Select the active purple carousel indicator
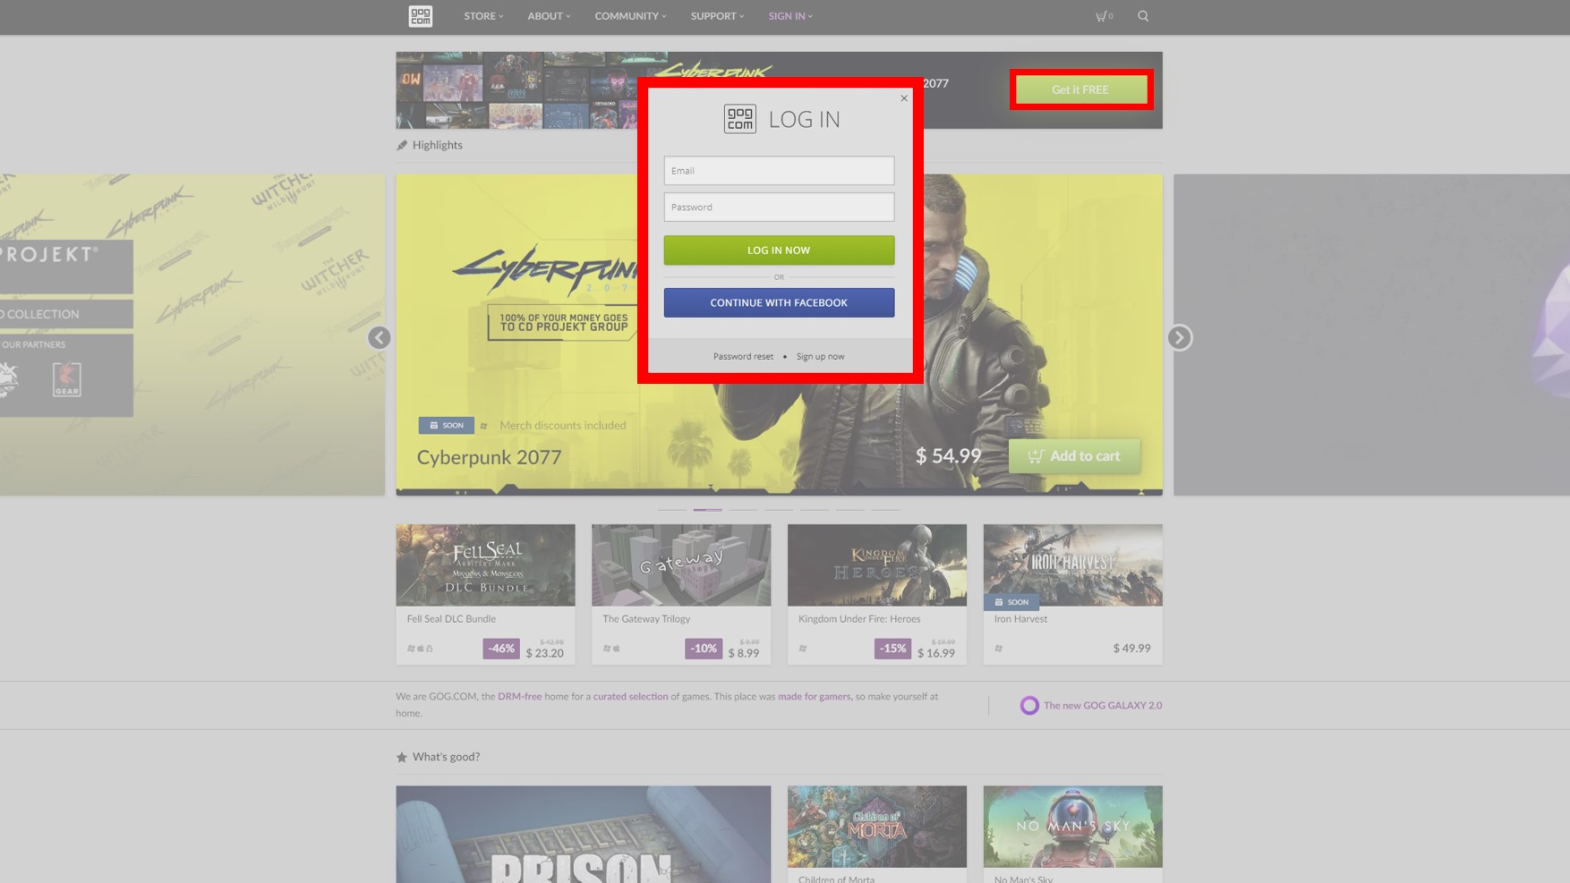 [707, 510]
